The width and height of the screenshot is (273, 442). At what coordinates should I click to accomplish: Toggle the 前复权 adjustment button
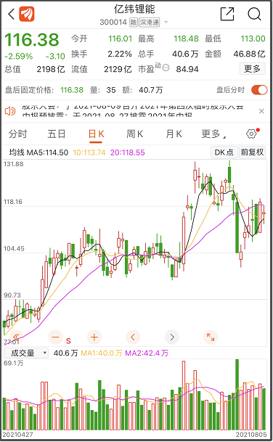pyautogui.click(x=252, y=152)
